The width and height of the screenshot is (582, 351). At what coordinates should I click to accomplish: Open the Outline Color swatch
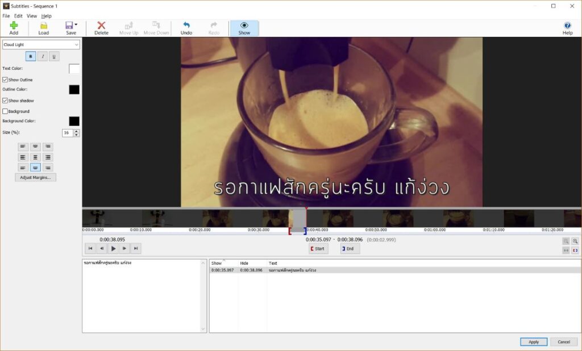73,90
